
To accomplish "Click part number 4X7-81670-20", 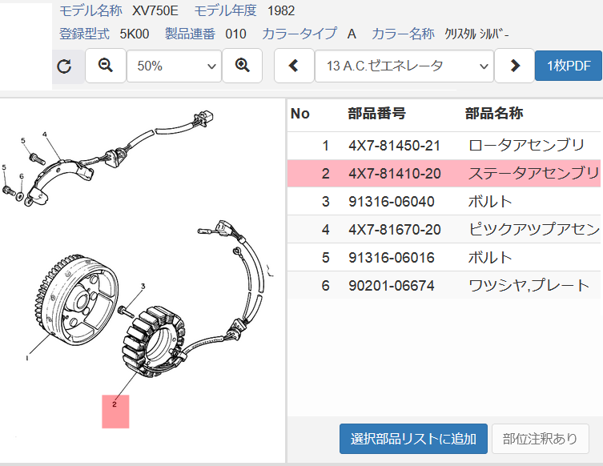I will (394, 230).
